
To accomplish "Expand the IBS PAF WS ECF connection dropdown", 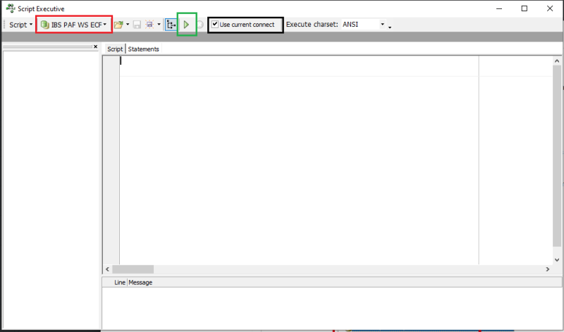I will tap(74, 25).
